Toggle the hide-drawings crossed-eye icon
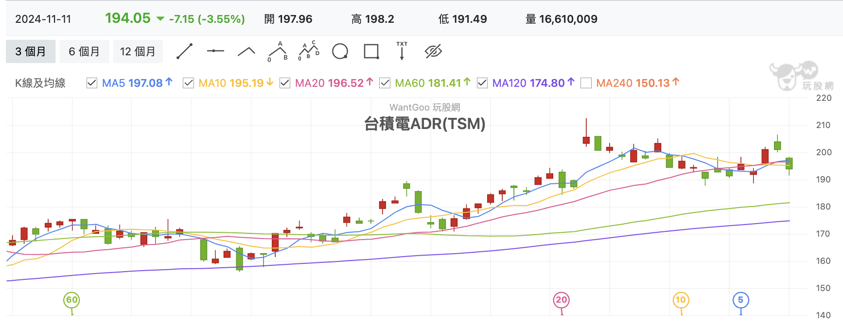Image resolution: width=843 pixels, height=324 pixels. click(433, 51)
